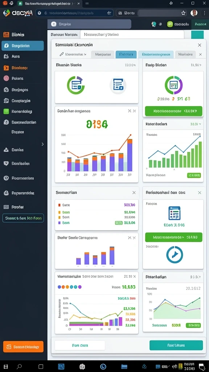Select the green square icon in sidebar
This screenshot has width=209, height=372.
pos(7,112)
